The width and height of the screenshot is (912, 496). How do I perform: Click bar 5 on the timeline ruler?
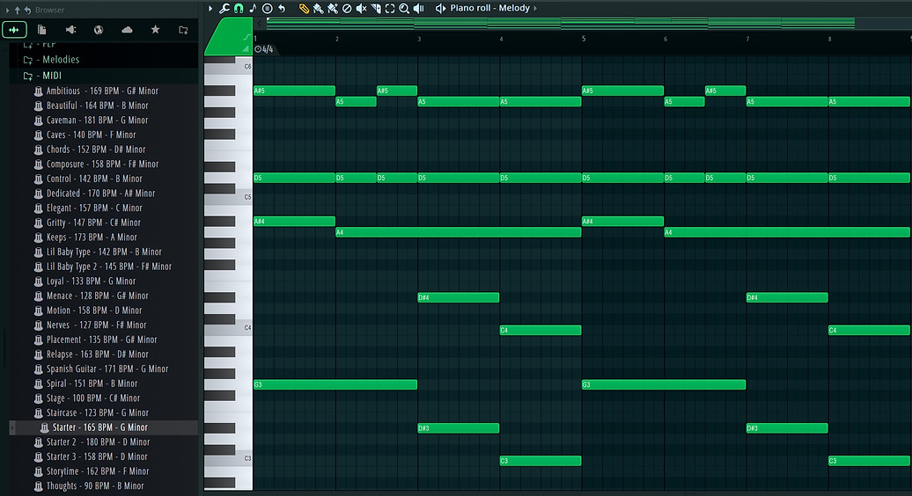coord(584,39)
